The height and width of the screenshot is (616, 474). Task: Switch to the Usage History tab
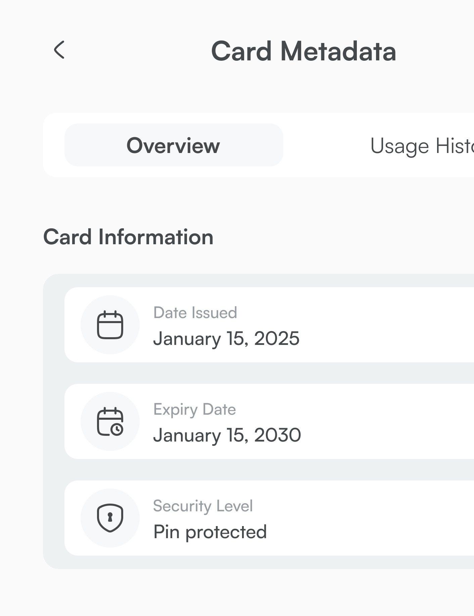pos(422,146)
